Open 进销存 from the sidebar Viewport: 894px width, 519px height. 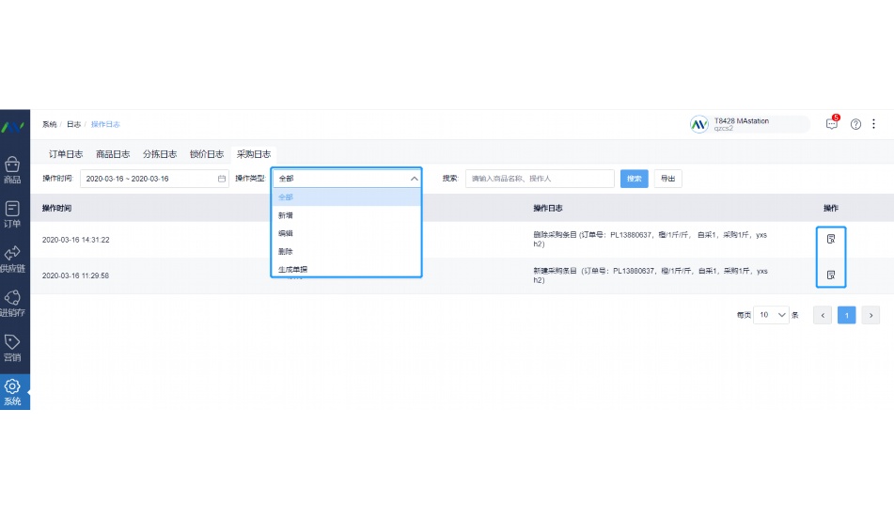point(13,303)
